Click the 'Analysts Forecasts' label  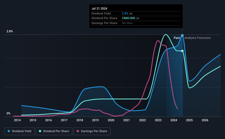click(197, 38)
